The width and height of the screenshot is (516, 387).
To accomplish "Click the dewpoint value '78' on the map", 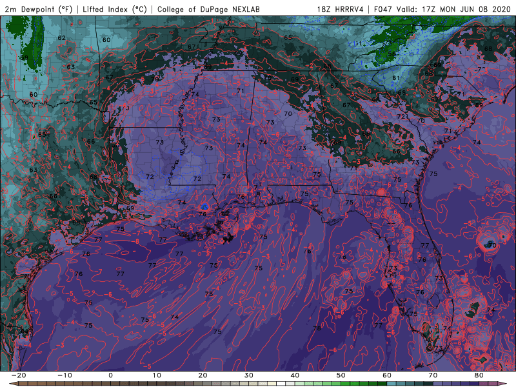I will 317,328.
